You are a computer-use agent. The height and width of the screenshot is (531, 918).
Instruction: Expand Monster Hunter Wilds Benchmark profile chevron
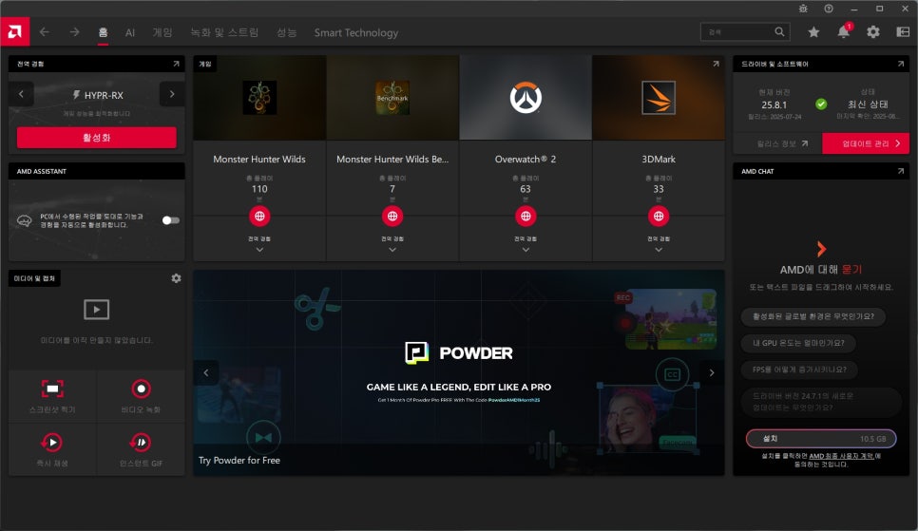tap(392, 250)
